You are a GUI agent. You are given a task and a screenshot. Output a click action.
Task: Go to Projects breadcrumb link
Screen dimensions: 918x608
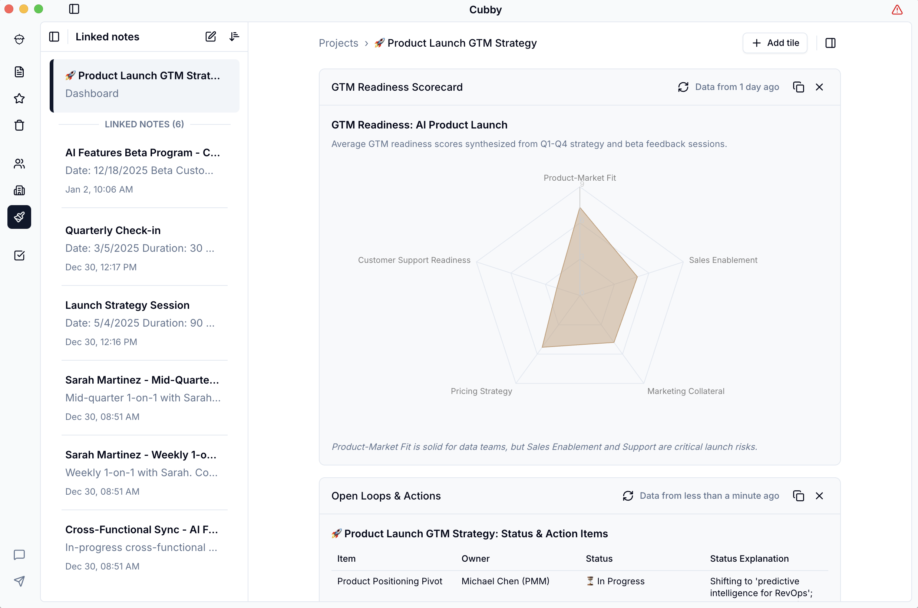(x=338, y=43)
